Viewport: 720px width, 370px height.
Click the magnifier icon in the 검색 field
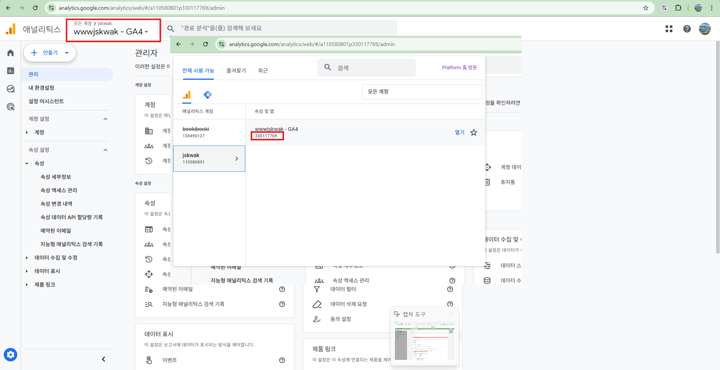[x=328, y=67]
